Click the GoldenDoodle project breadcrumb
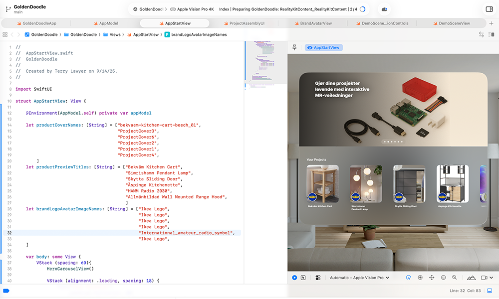 [x=41, y=35]
